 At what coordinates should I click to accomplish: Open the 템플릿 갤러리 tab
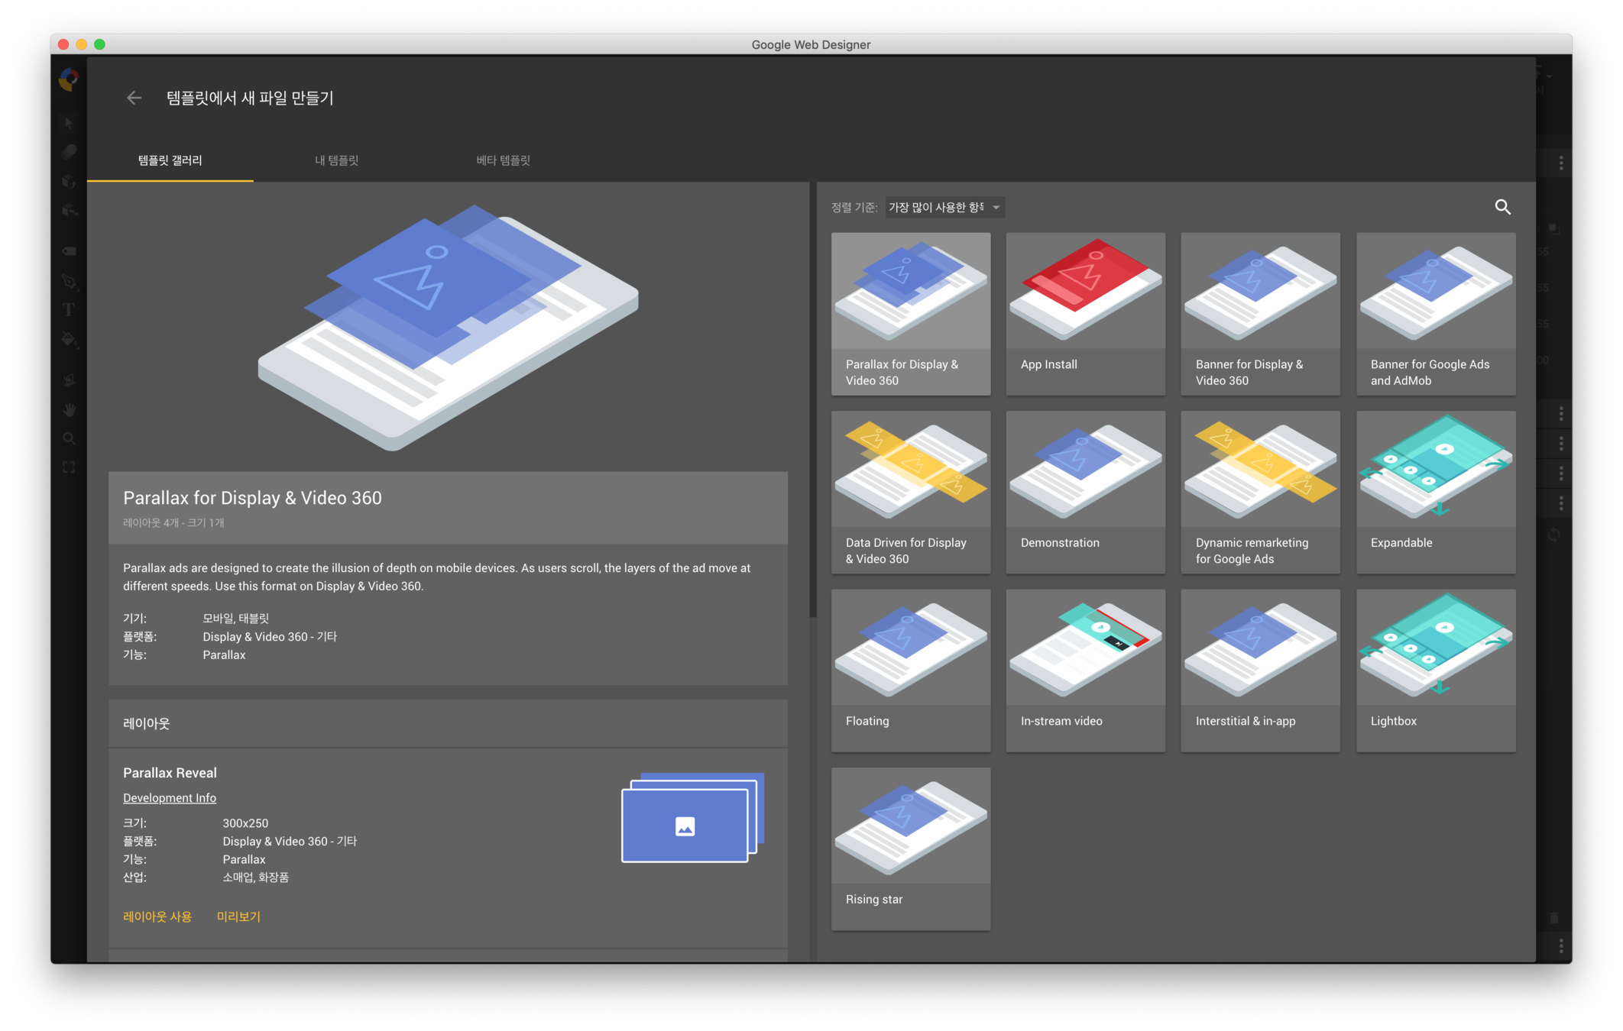tap(170, 160)
